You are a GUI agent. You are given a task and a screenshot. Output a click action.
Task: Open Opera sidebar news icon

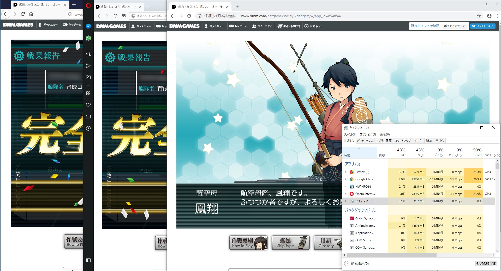pos(88,116)
